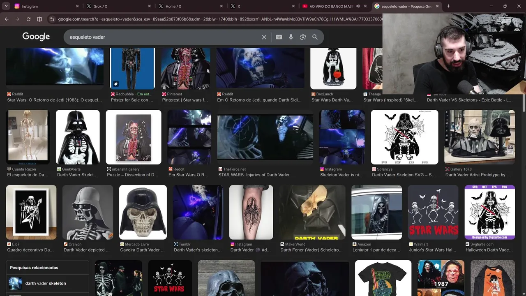This screenshot has width=526, height=296.
Task: Open Instagram Skeleton Vader lightning thumbnail
Action: point(342,137)
